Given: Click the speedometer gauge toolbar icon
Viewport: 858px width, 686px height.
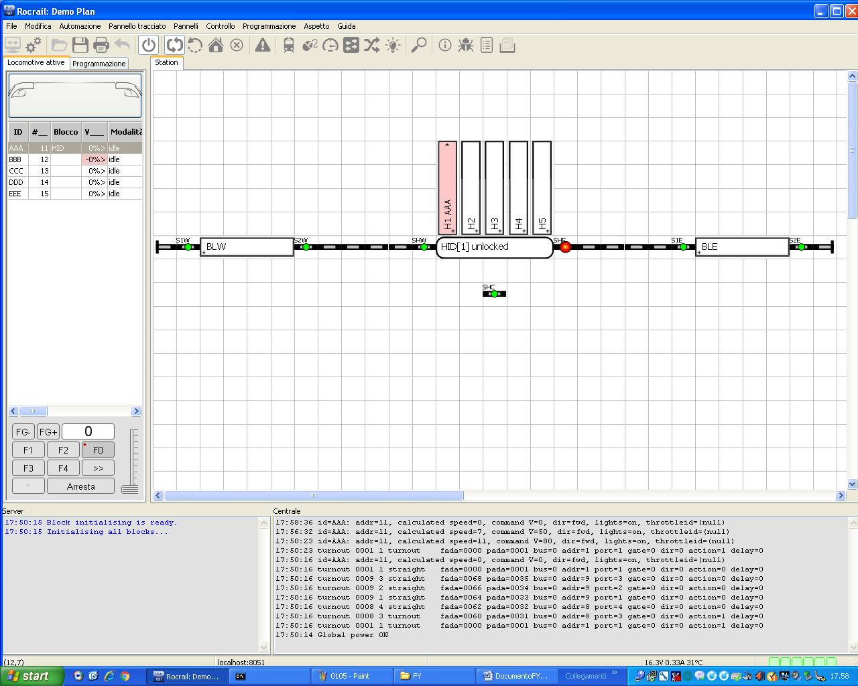Looking at the screenshot, I should [x=330, y=45].
